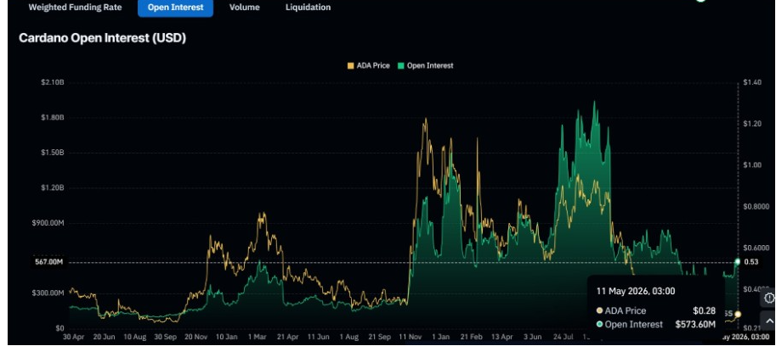Open the Volume tab

(245, 8)
